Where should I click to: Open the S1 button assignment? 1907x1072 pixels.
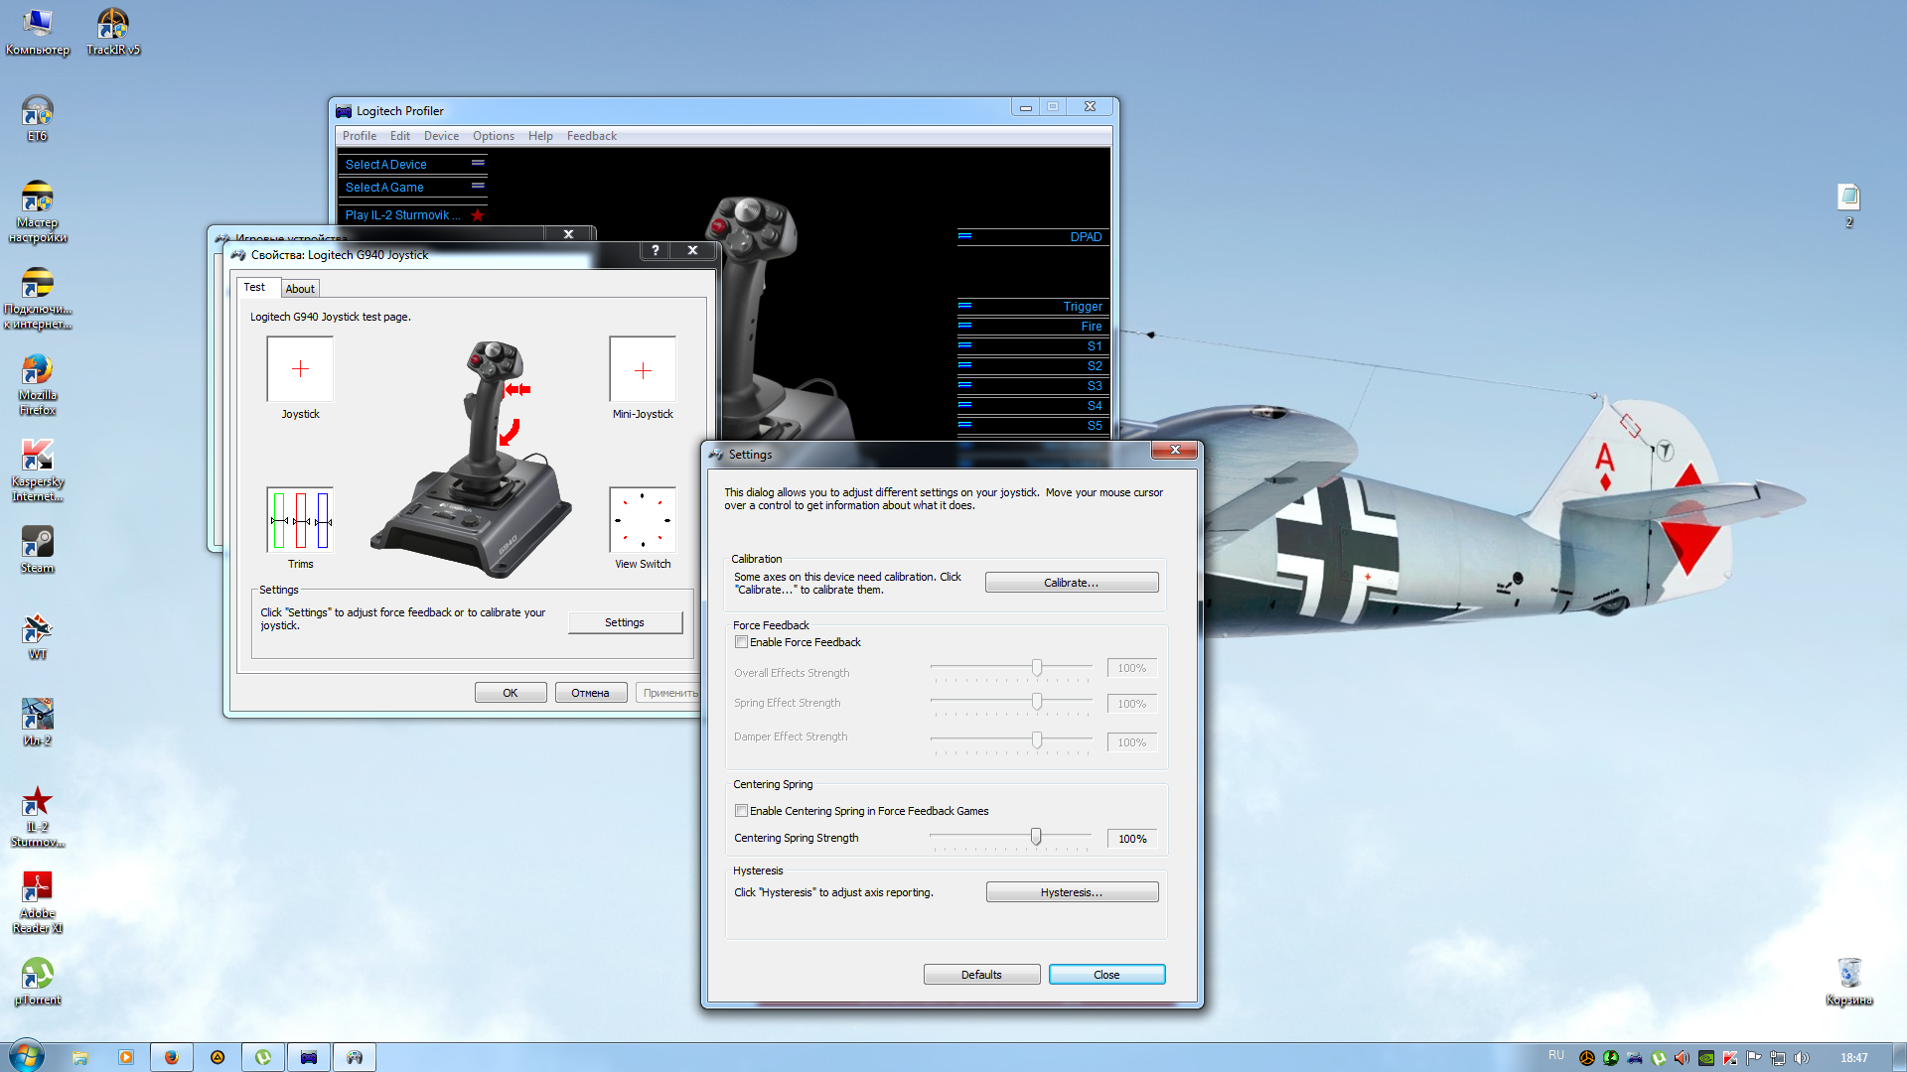[1033, 346]
